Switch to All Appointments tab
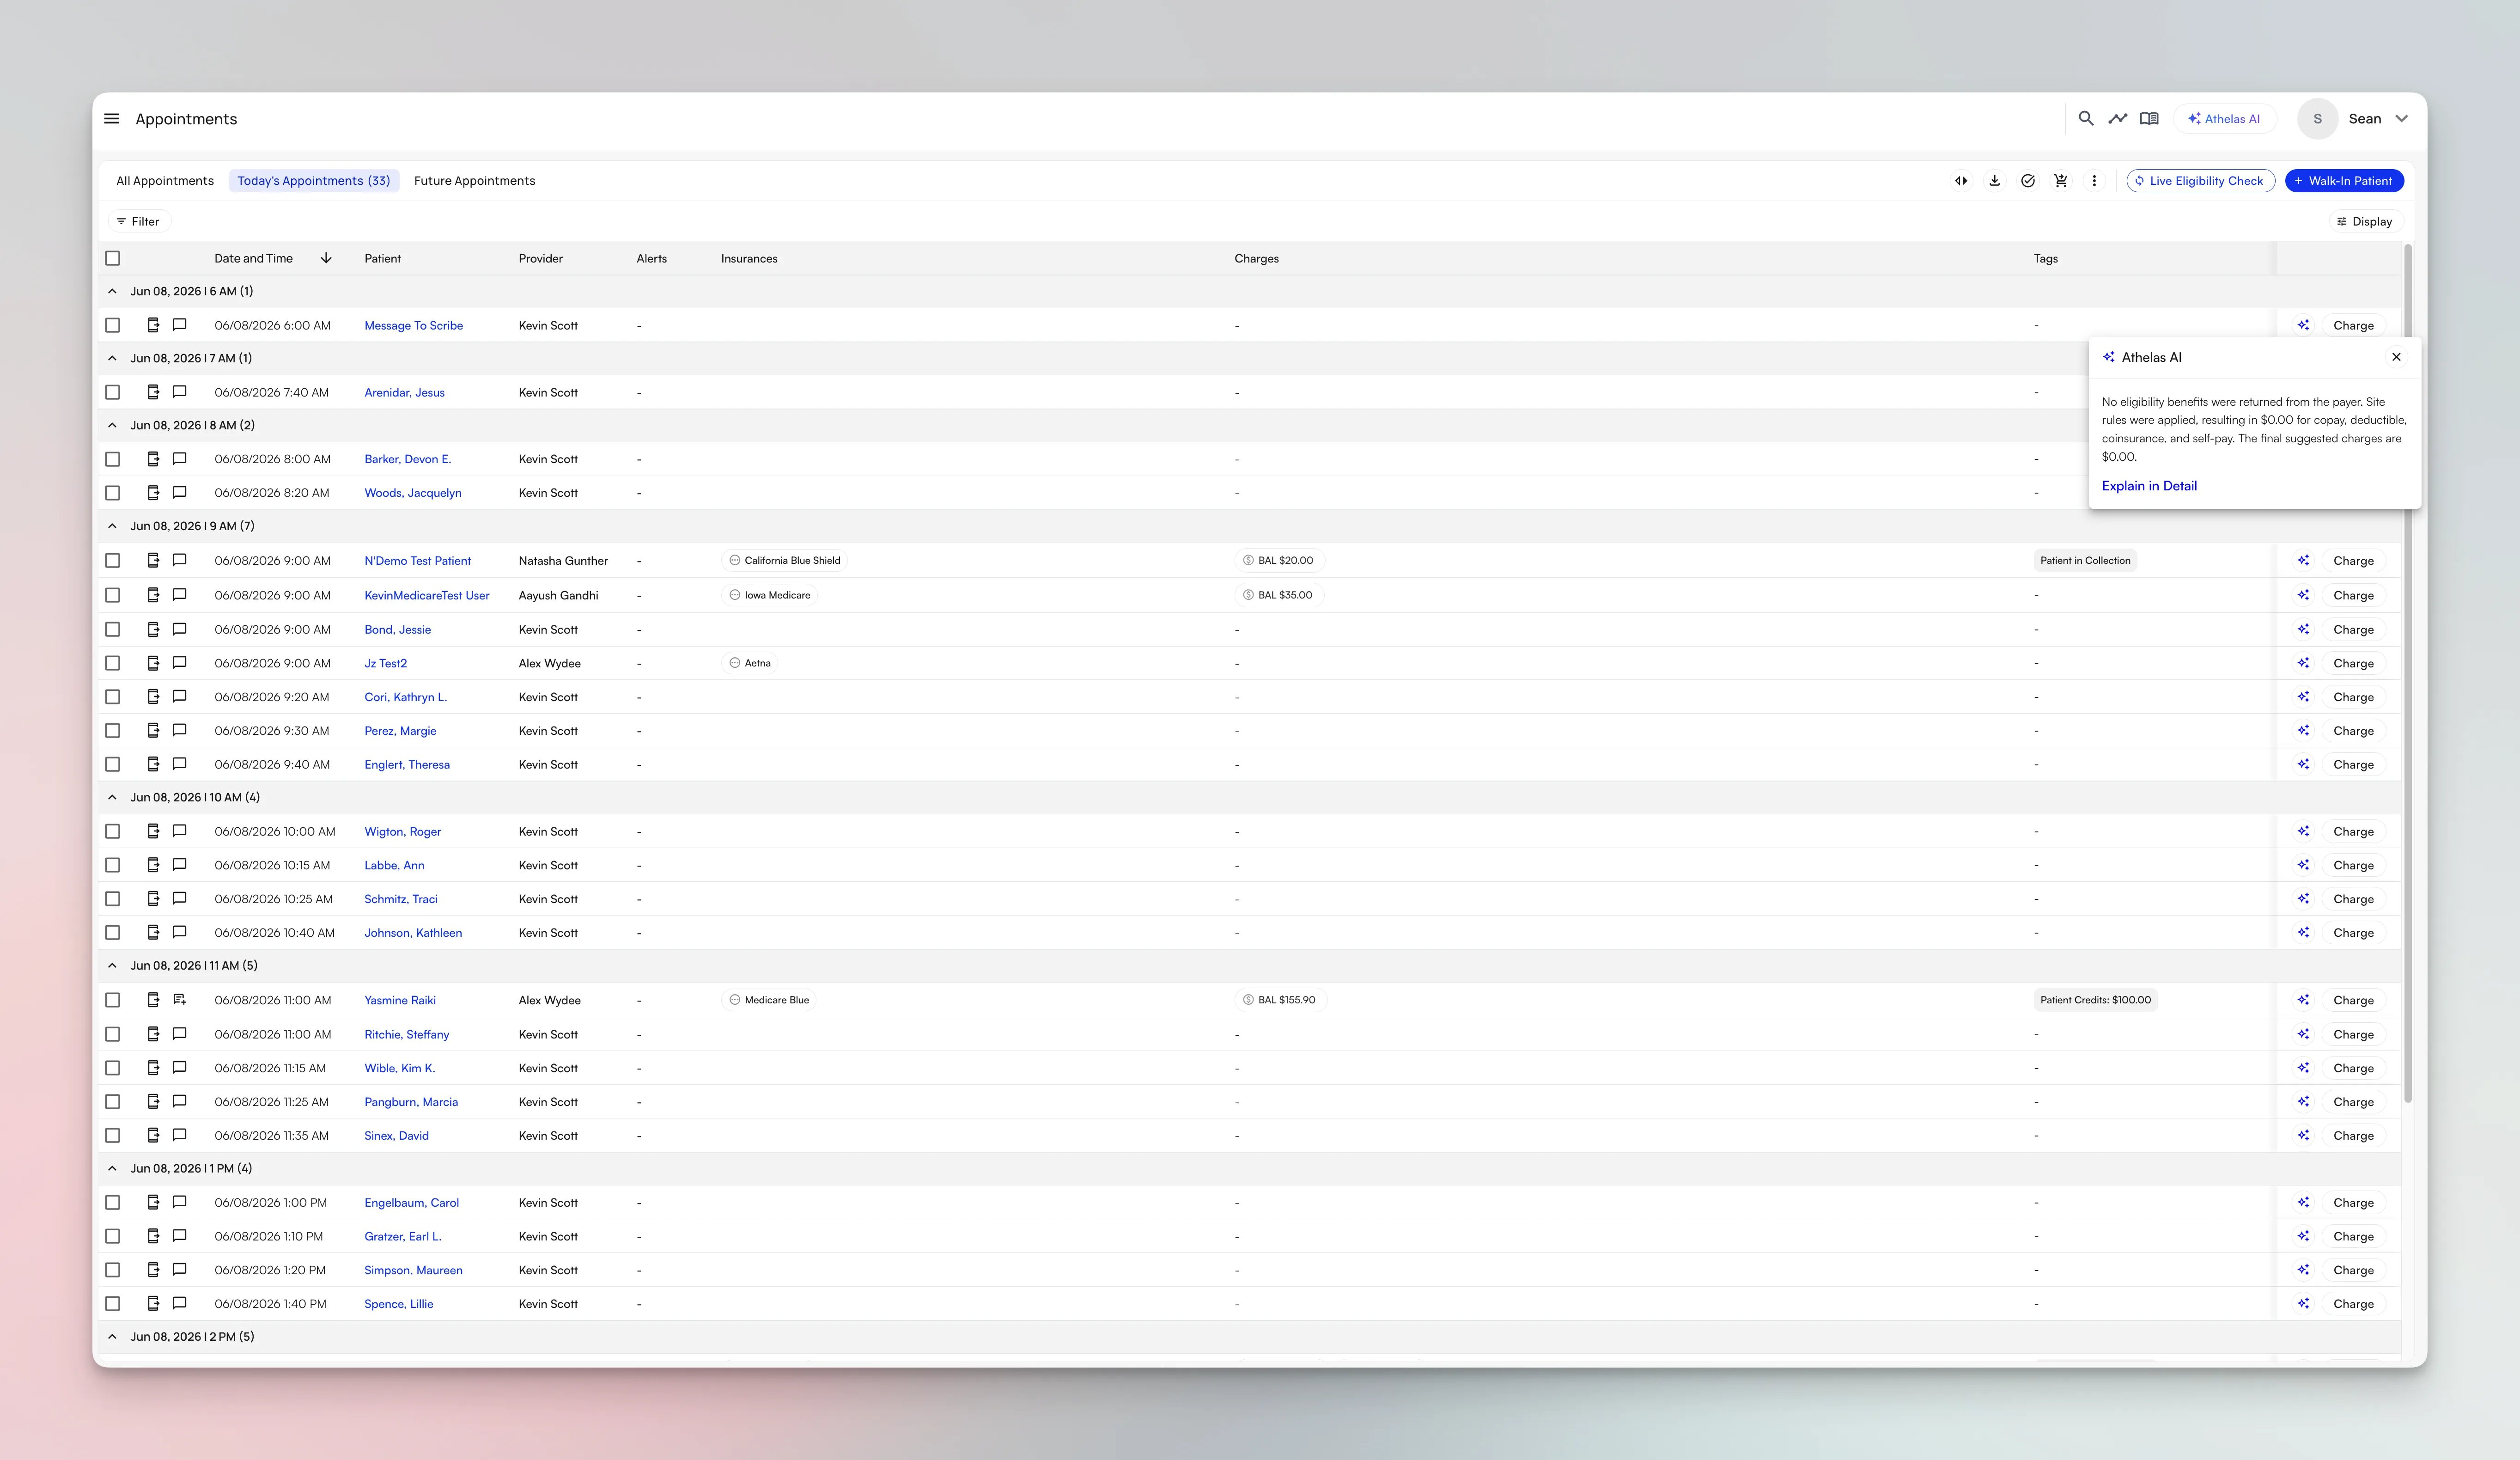Viewport: 2520px width, 1460px height. [x=165, y=181]
